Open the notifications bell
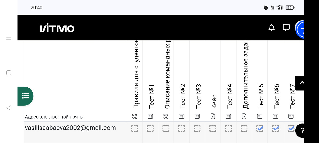Image resolution: width=319 pixels, height=143 pixels. (271, 27)
